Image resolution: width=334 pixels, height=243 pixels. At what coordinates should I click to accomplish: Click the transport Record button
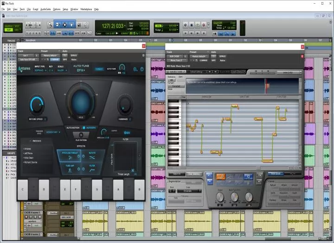pyautogui.click(x=204, y=25)
